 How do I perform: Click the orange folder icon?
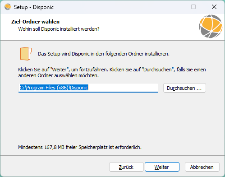point(26,54)
